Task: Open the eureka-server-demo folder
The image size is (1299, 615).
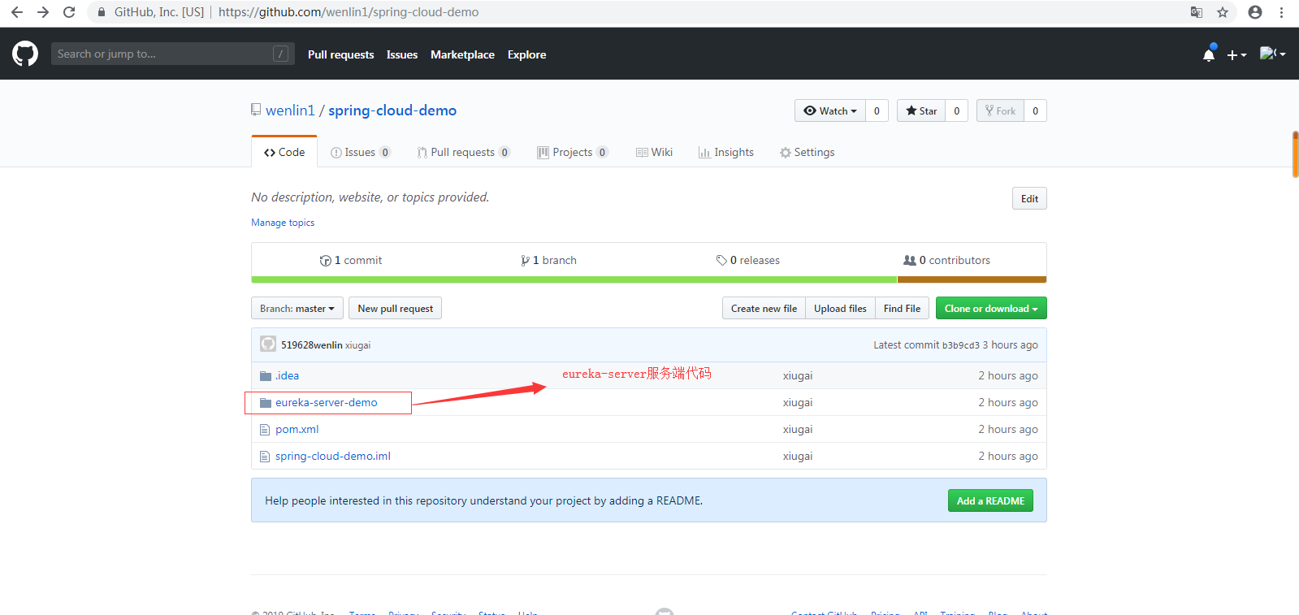Action: click(326, 402)
